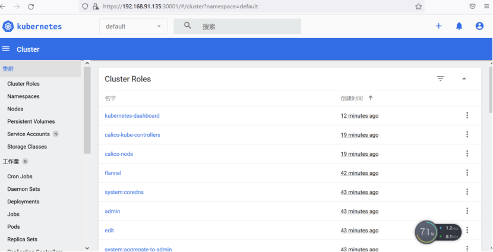Open Service Accounts in the sidebar
This screenshot has width=493, height=252.
point(29,134)
